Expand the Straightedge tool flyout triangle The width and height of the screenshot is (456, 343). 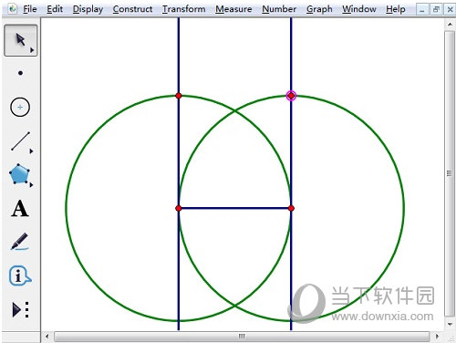(31, 151)
